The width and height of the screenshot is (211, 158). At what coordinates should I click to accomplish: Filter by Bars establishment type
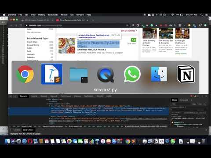pyautogui.click(x=29, y=51)
